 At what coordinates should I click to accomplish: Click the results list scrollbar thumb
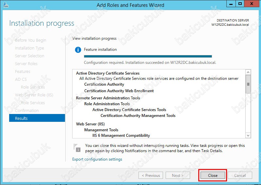coord(248,84)
